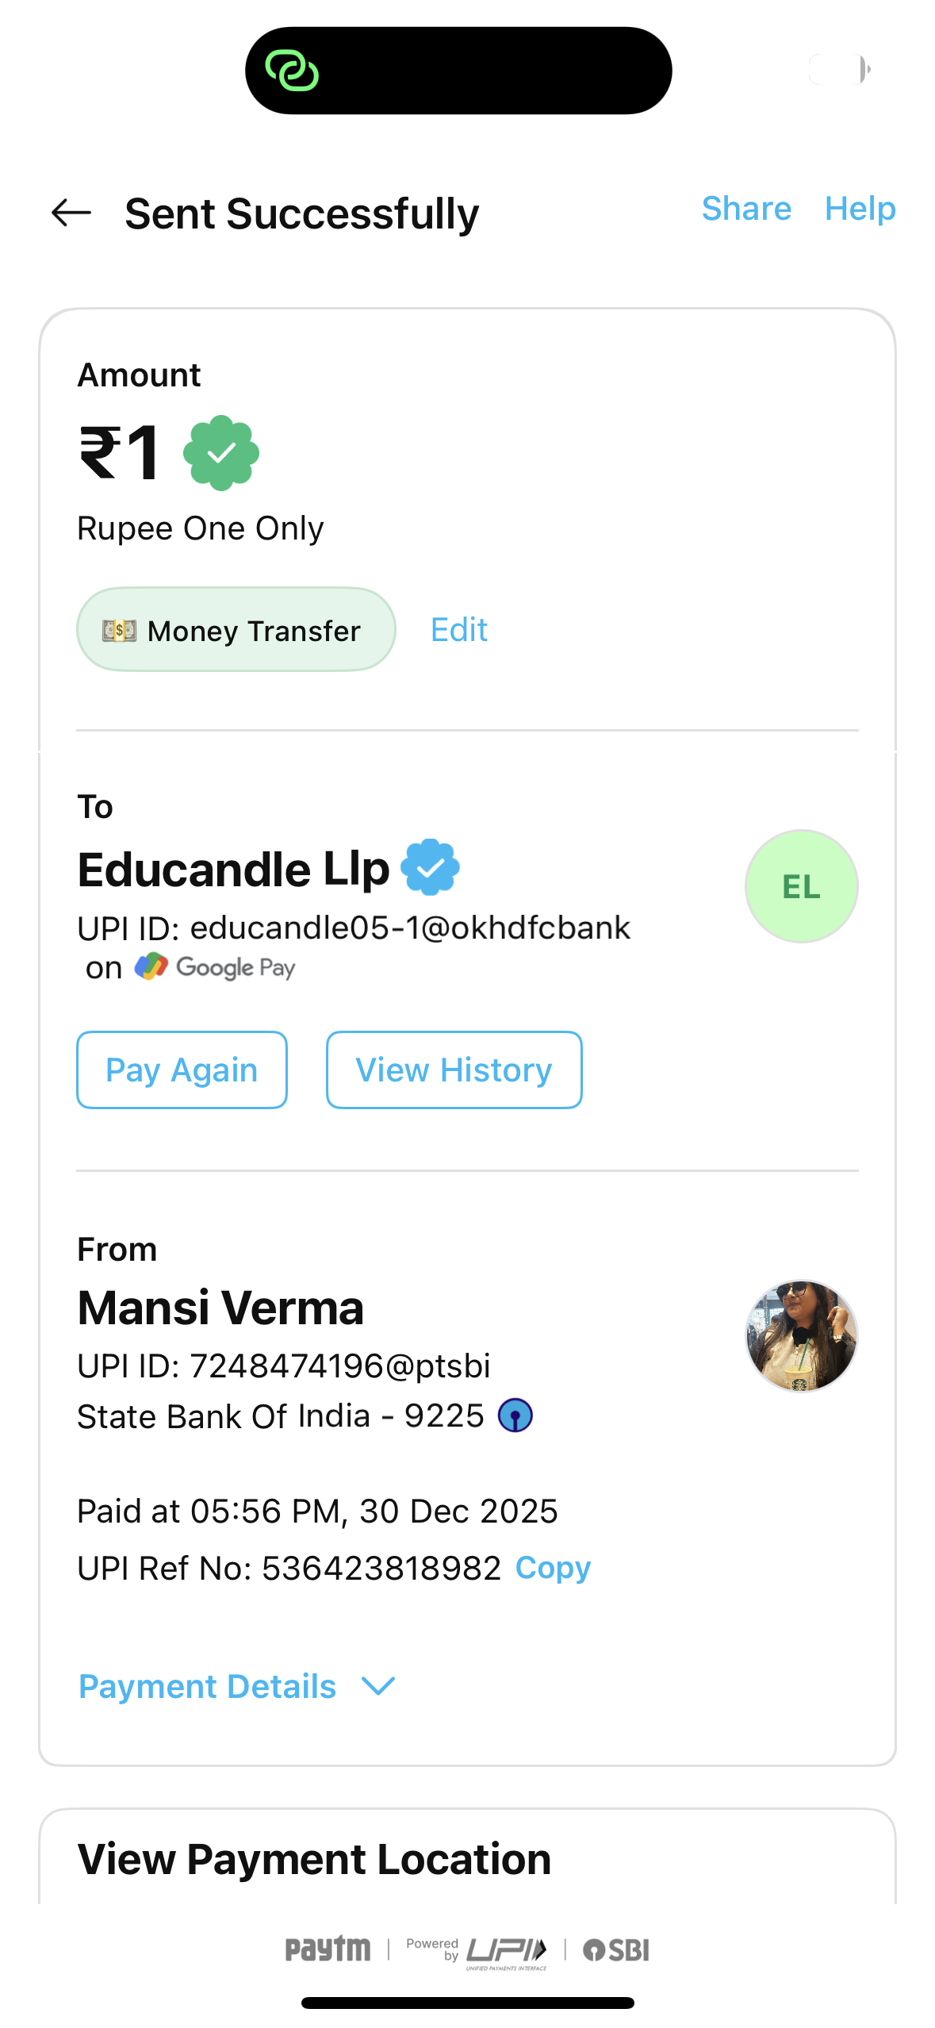Tap the back arrow icon
935x2028 pixels.
point(71,213)
